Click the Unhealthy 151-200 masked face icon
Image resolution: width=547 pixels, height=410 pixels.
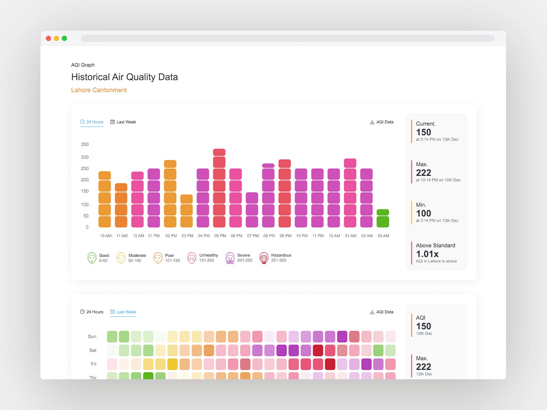tap(192, 258)
